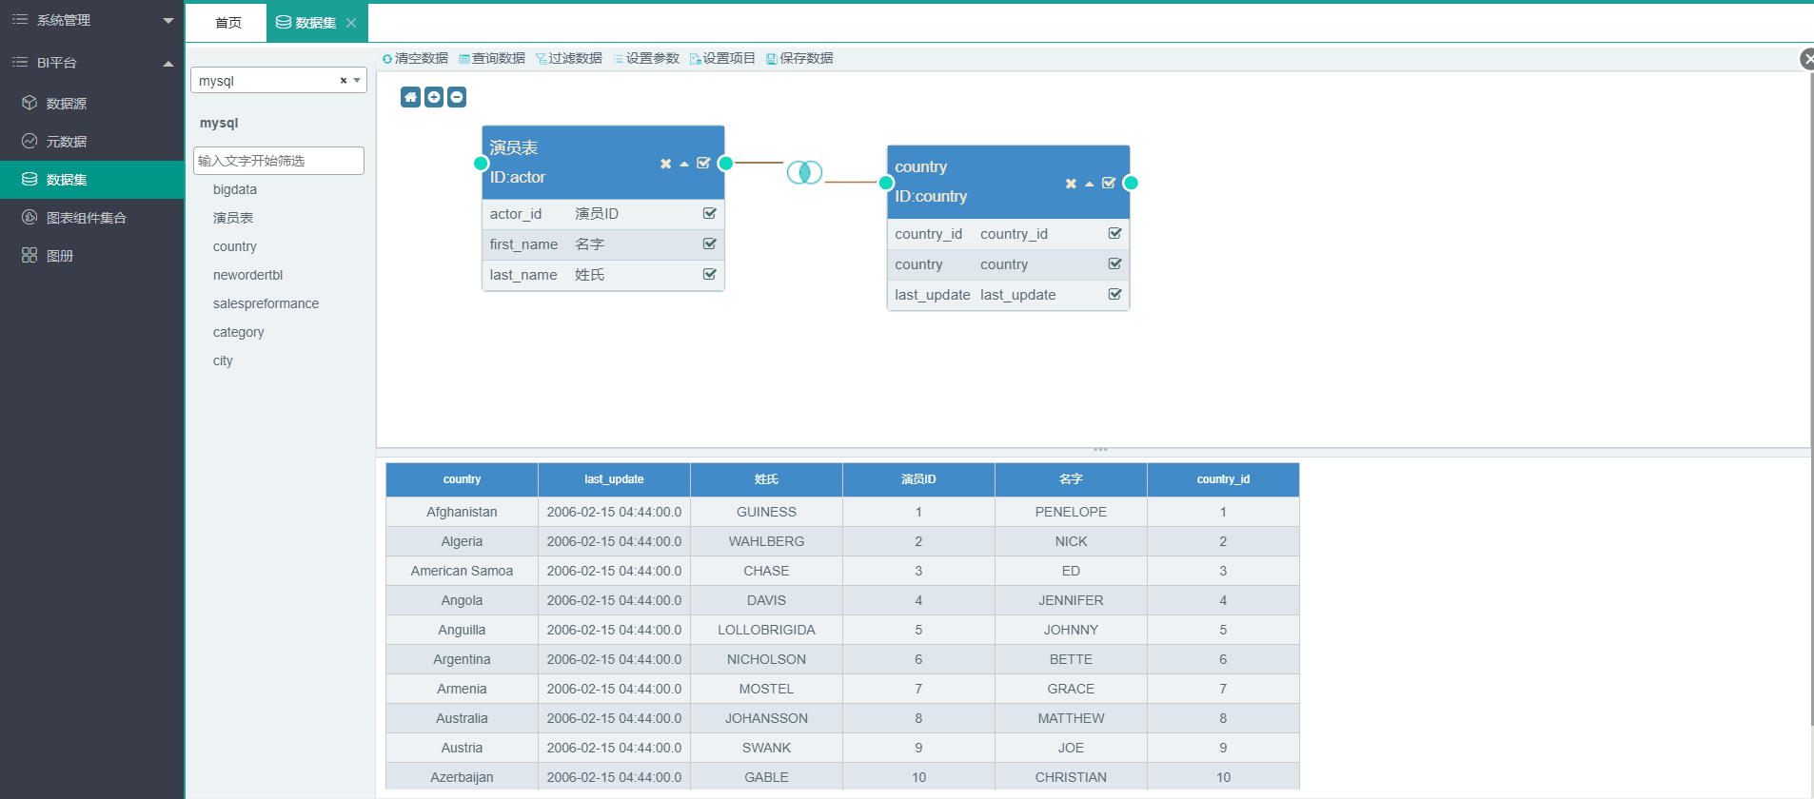Select salespreformance from the table list
The width and height of the screenshot is (1814, 799).
click(266, 303)
